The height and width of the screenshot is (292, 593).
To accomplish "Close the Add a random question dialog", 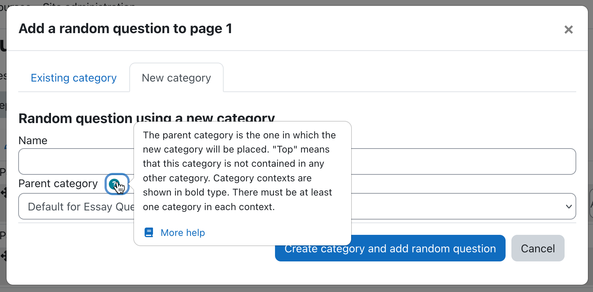I will 568,29.
